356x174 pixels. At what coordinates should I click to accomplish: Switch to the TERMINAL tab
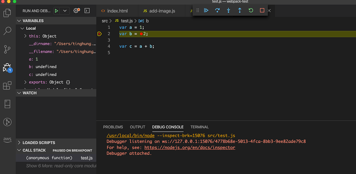[199, 127]
